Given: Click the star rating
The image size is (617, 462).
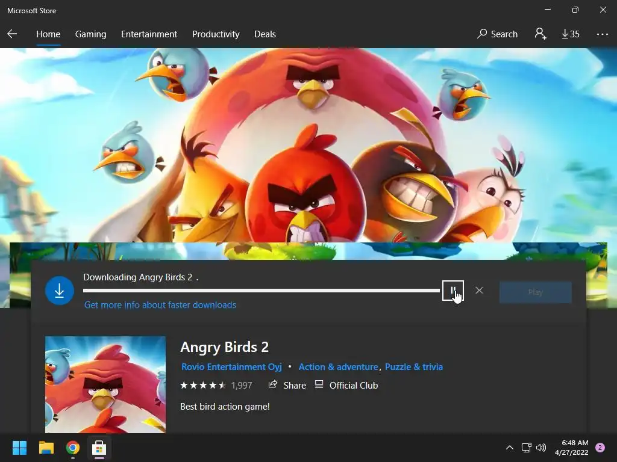Looking at the screenshot, I should pos(203,385).
